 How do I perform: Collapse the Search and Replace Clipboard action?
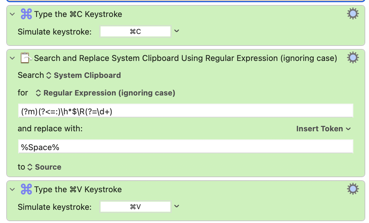[x=12, y=58]
